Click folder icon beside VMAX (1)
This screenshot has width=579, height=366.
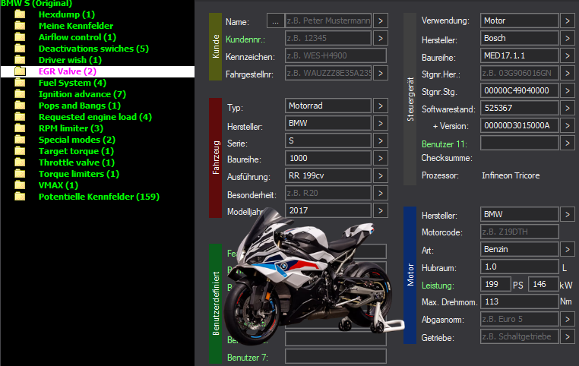(x=20, y=185)
